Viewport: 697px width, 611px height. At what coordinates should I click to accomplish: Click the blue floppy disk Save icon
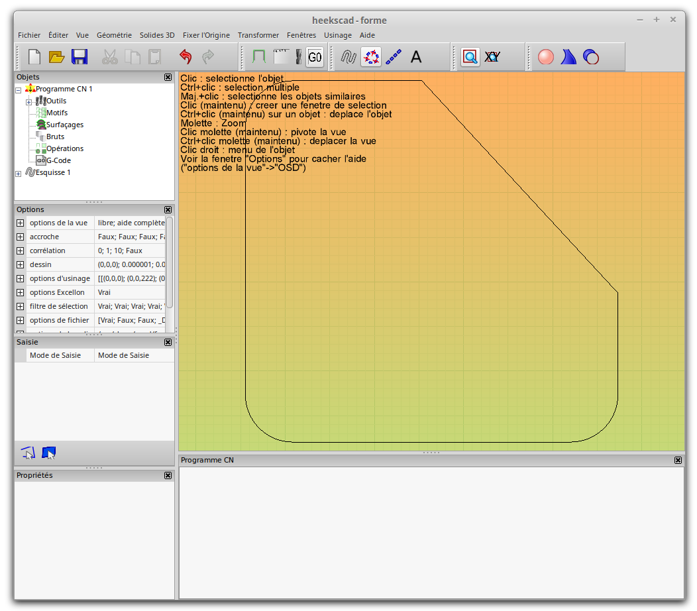[x=80, y=57]
